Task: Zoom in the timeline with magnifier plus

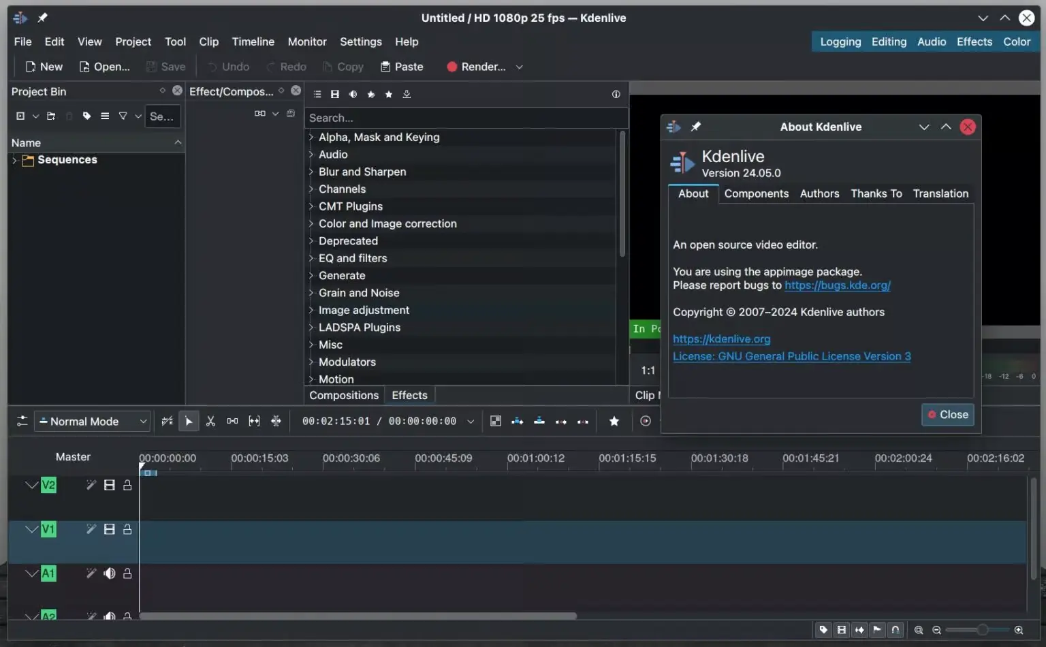Action: click(x=1019, y=630)
